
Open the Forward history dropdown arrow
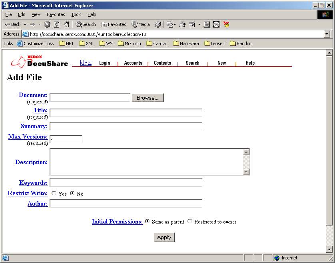pyautogui.click(x=40, y=24)
